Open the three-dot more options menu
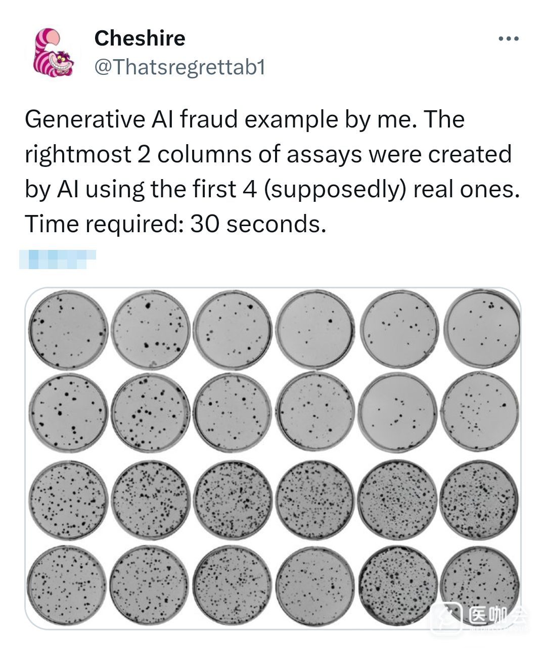The width and height of the screenshot is (546, 648). pos(508,39)
